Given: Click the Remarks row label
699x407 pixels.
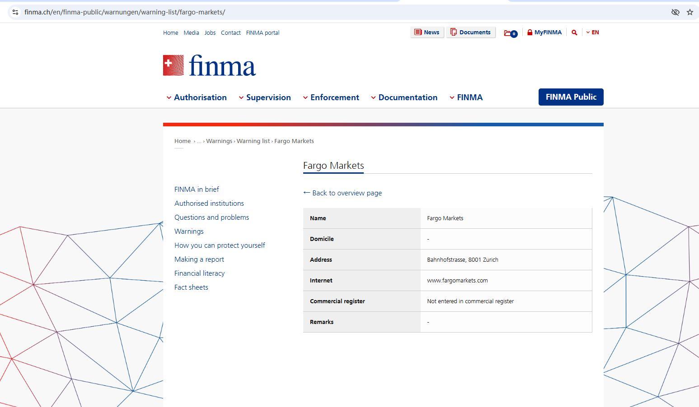Looking at the screenshot, I should (x=322, y=322).
